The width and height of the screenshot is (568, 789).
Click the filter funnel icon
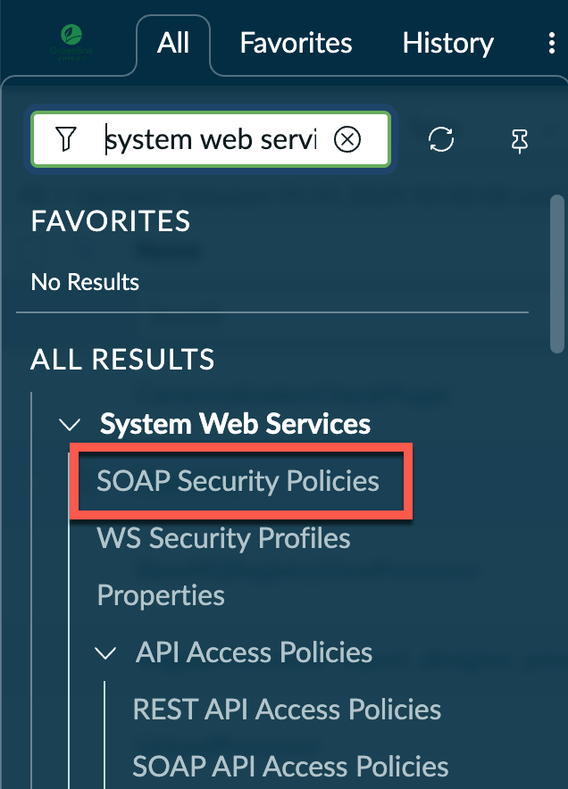point(66,139)
